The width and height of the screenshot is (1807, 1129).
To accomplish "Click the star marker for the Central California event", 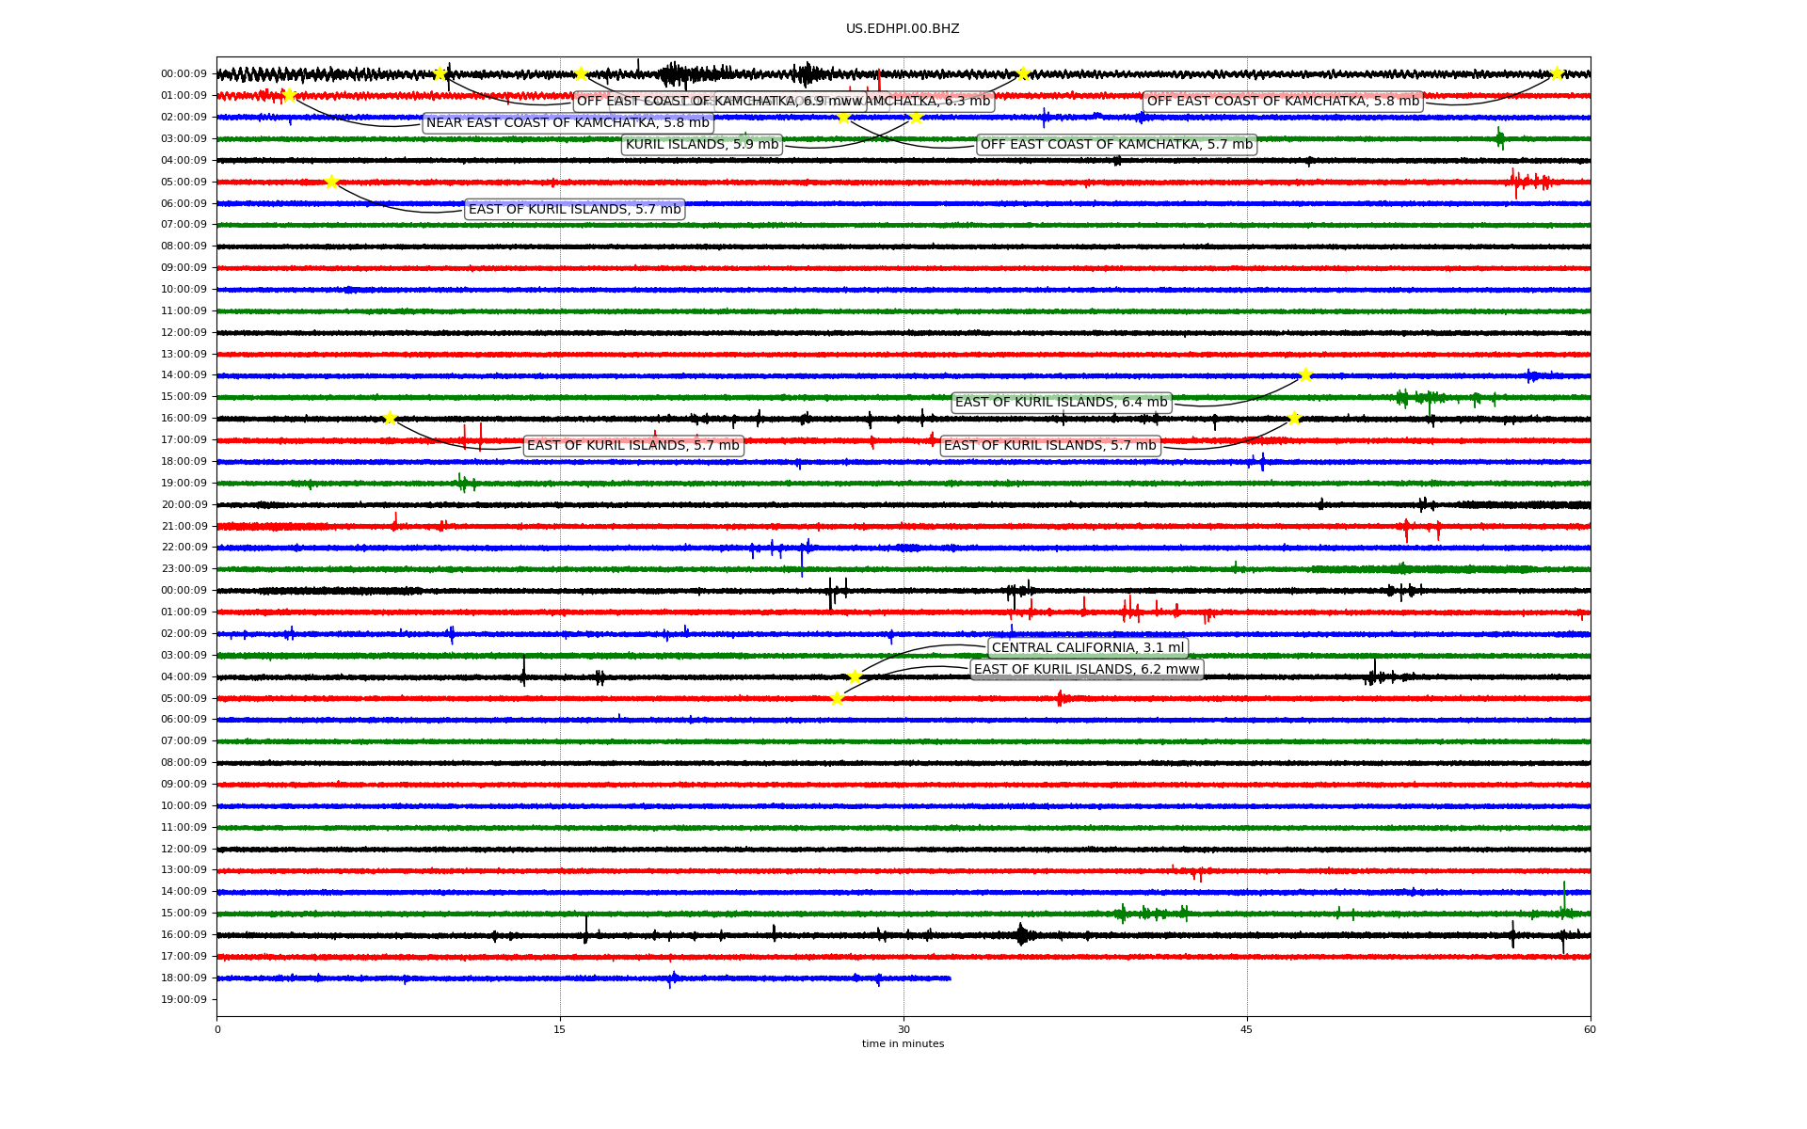I will [x=854, y=676].
